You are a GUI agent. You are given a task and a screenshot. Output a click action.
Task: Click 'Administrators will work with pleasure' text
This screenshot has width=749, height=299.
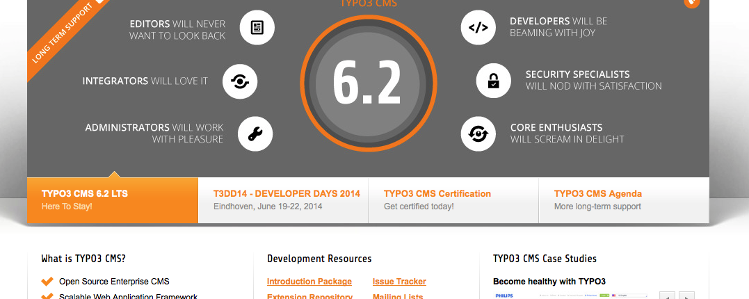pyautogui.click(x=154, y=134)
